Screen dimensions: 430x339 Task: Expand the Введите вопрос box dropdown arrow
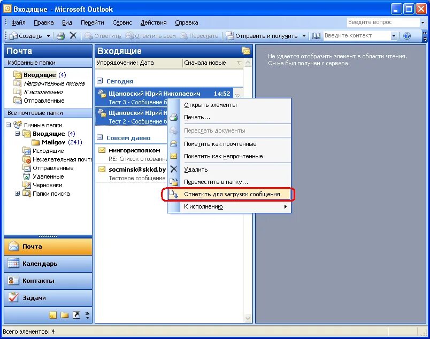pos(423,22)
